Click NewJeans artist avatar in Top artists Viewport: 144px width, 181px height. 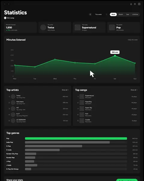(13, 103)
